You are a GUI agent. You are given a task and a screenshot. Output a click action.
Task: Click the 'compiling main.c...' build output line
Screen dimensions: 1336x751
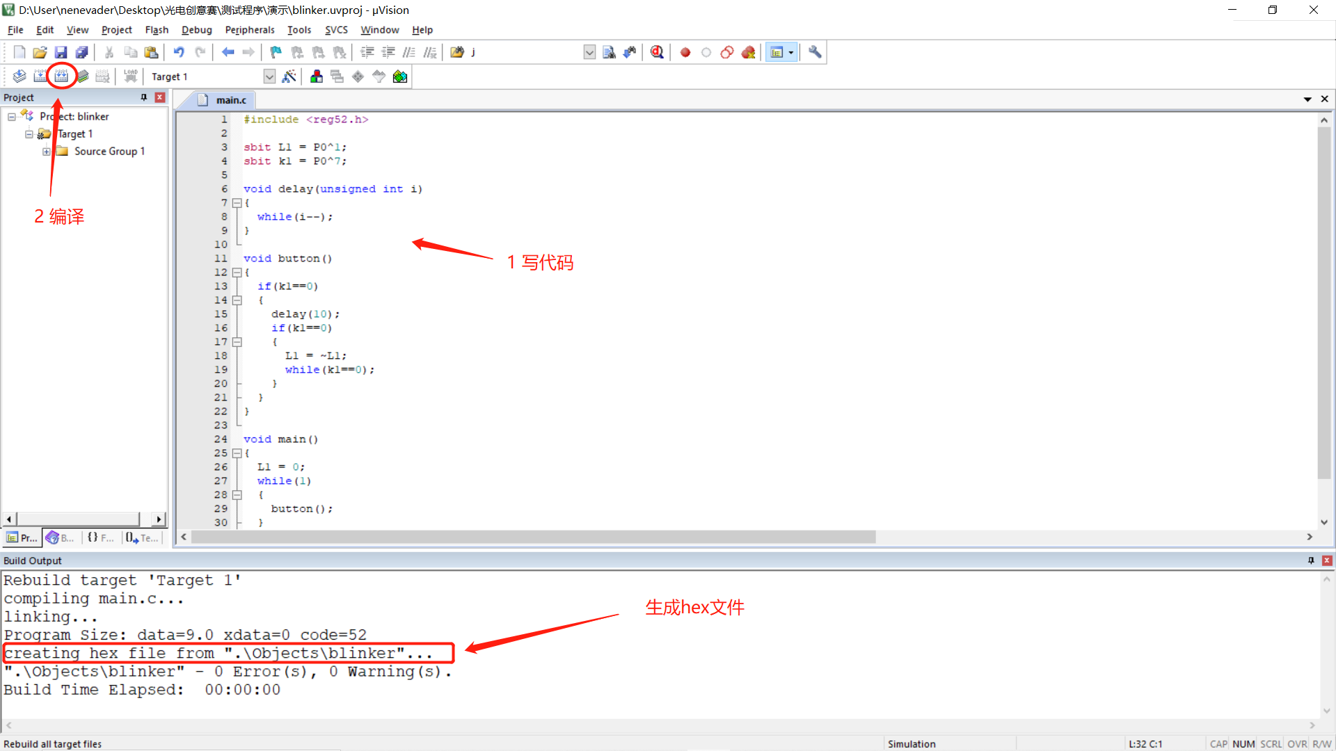(94, 599)
